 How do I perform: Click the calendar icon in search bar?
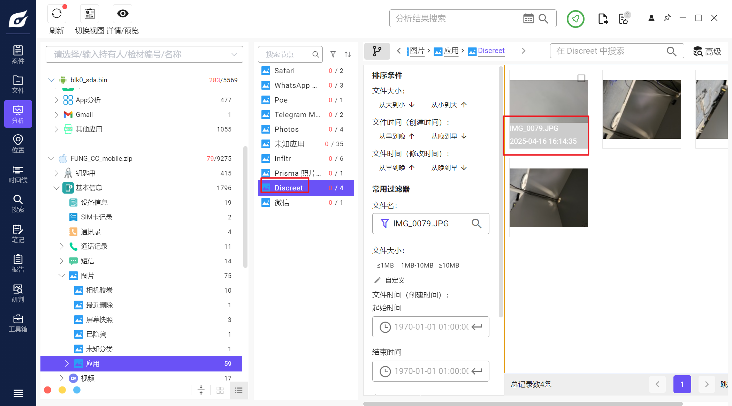pyautogui.click(x=528, y=18)
